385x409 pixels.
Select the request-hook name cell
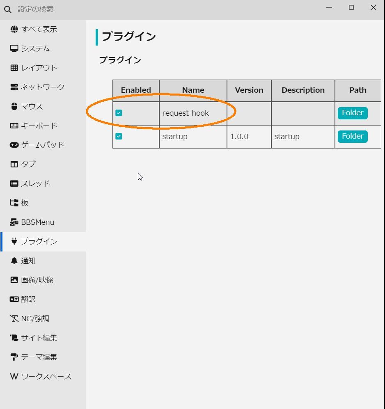[193, 113]
